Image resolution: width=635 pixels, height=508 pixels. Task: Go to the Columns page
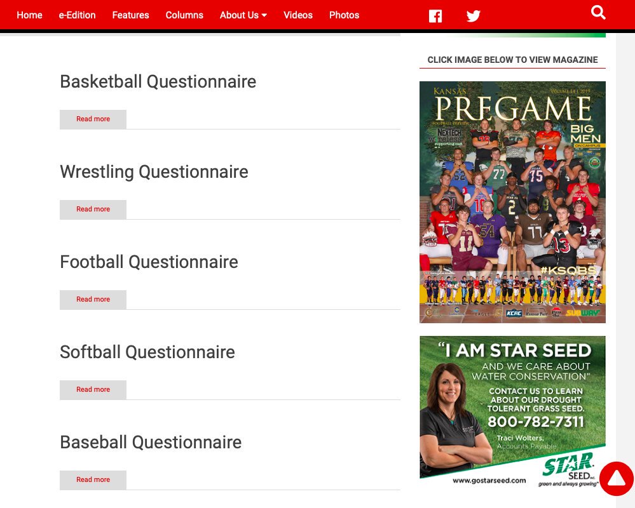tap(184, 15)
